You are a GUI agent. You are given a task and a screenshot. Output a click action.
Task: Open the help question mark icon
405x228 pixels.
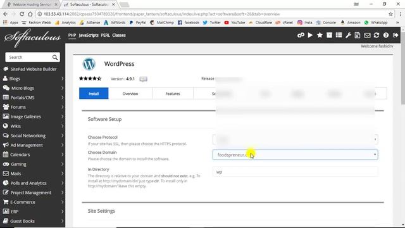point(386,35)
